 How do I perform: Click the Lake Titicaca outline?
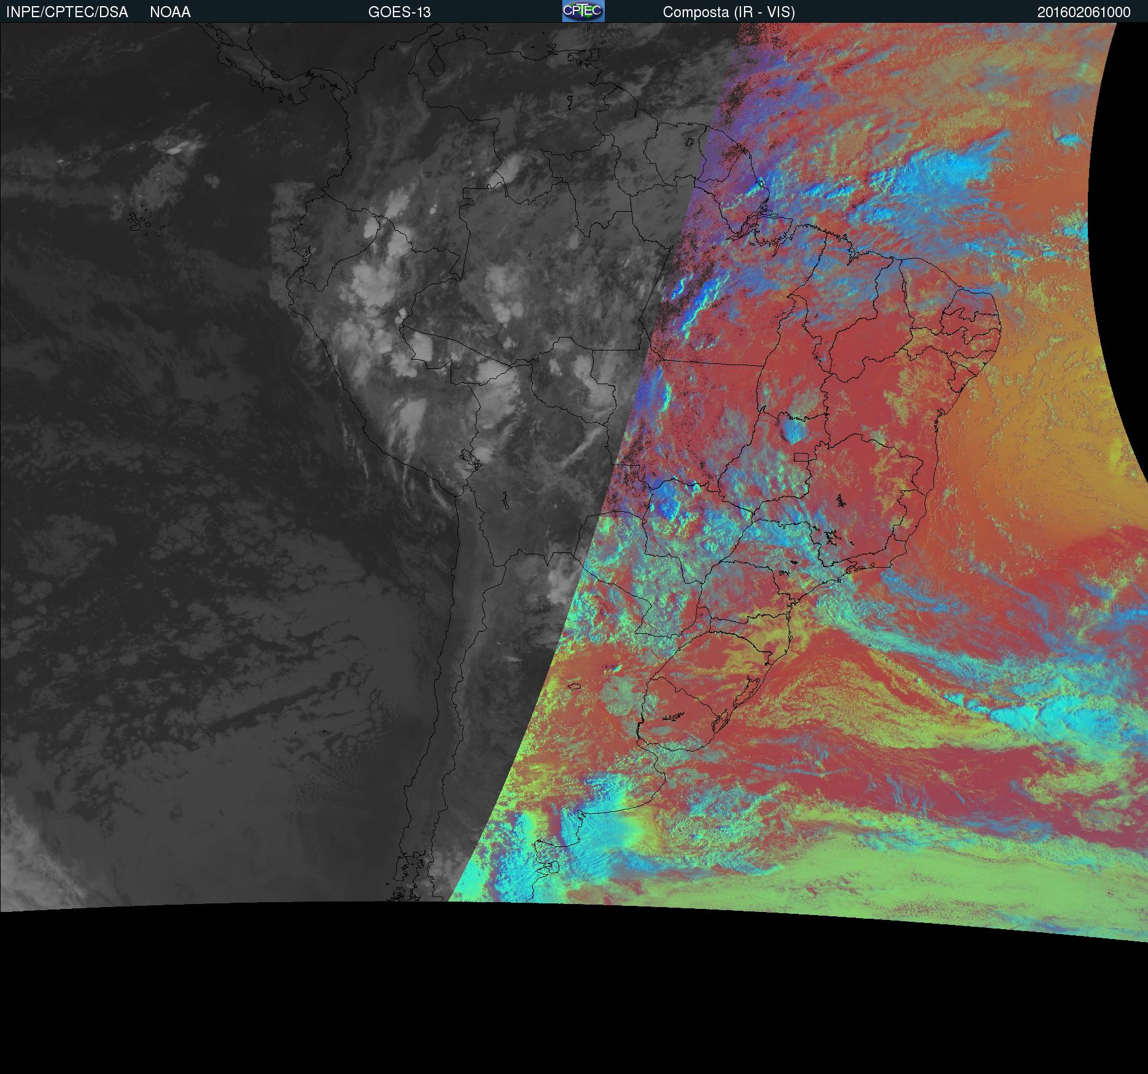tap(468, 457)
